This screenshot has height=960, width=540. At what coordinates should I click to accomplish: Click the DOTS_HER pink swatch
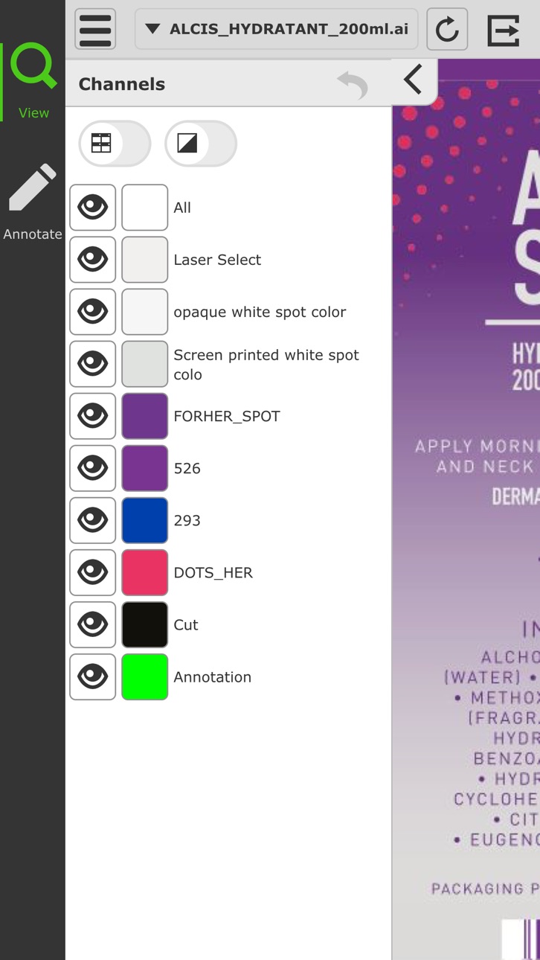pyautogui.click(x=145, y=572)
